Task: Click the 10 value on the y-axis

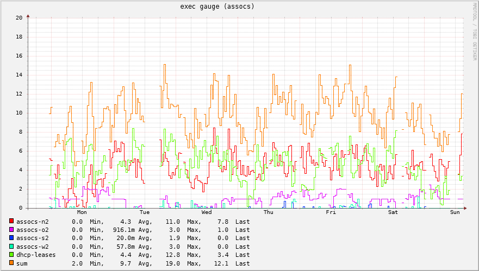Action: [19, 113]
